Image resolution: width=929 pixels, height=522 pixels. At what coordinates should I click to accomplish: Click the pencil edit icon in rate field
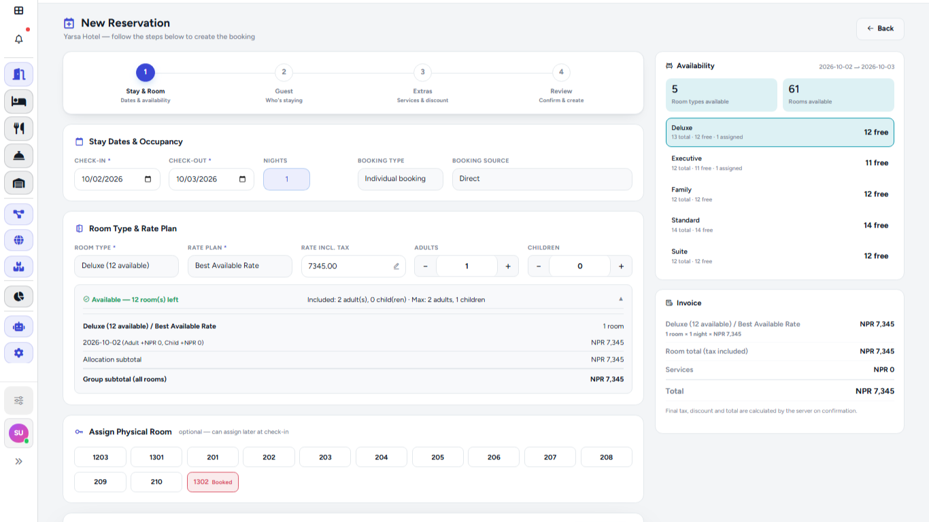tap(396, 266)
